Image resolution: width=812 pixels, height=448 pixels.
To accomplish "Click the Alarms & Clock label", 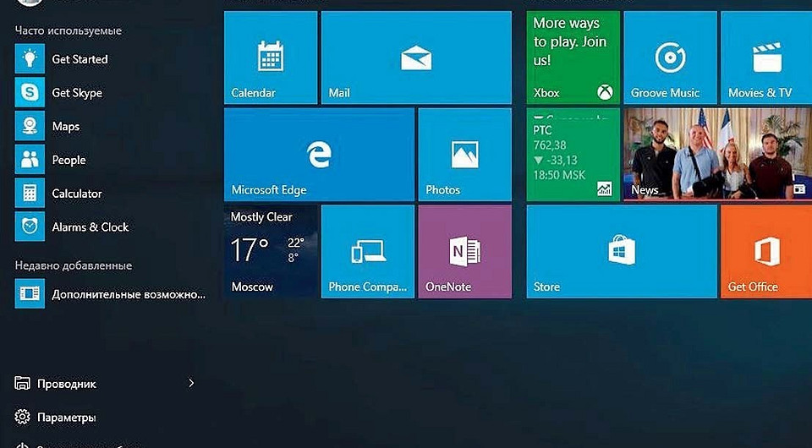I will coord(91,227).
